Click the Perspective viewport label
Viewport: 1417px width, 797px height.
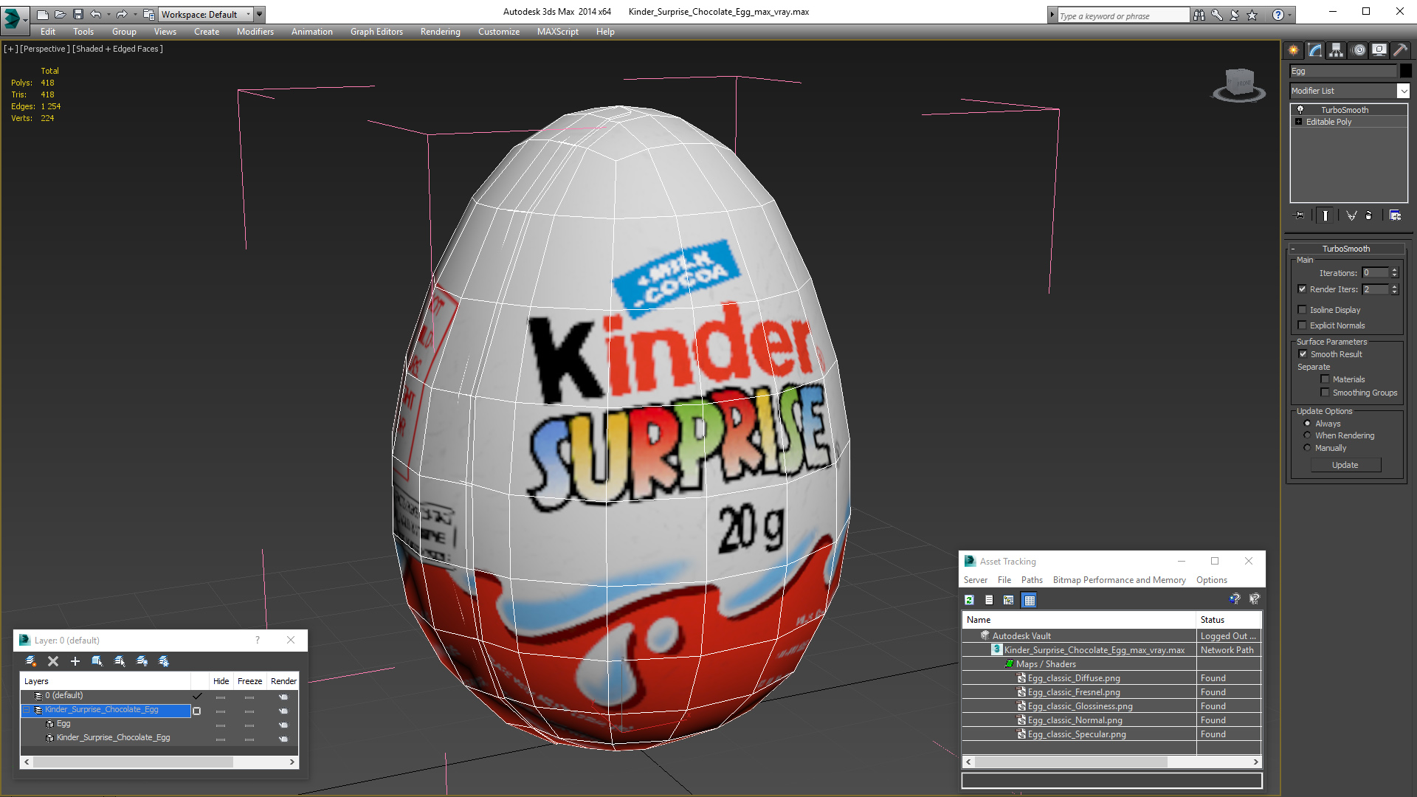tap(44, 49)
